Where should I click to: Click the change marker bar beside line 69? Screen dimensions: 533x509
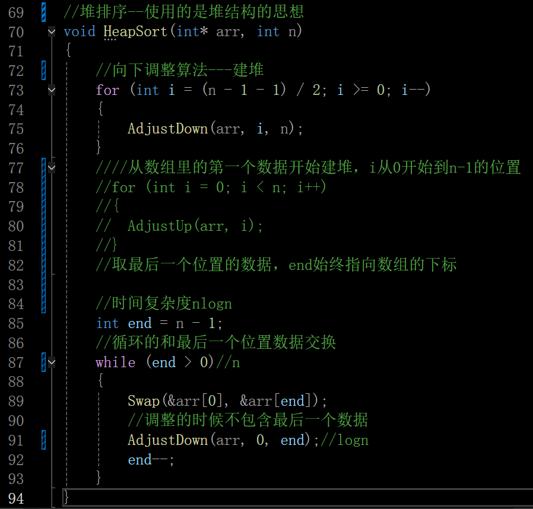[43, 12]
